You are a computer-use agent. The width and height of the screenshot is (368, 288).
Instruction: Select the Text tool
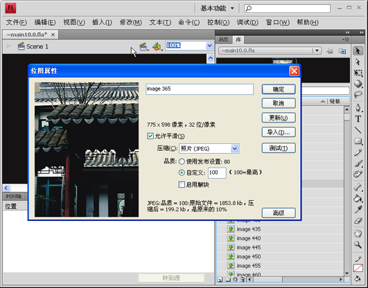click(358, 119)
